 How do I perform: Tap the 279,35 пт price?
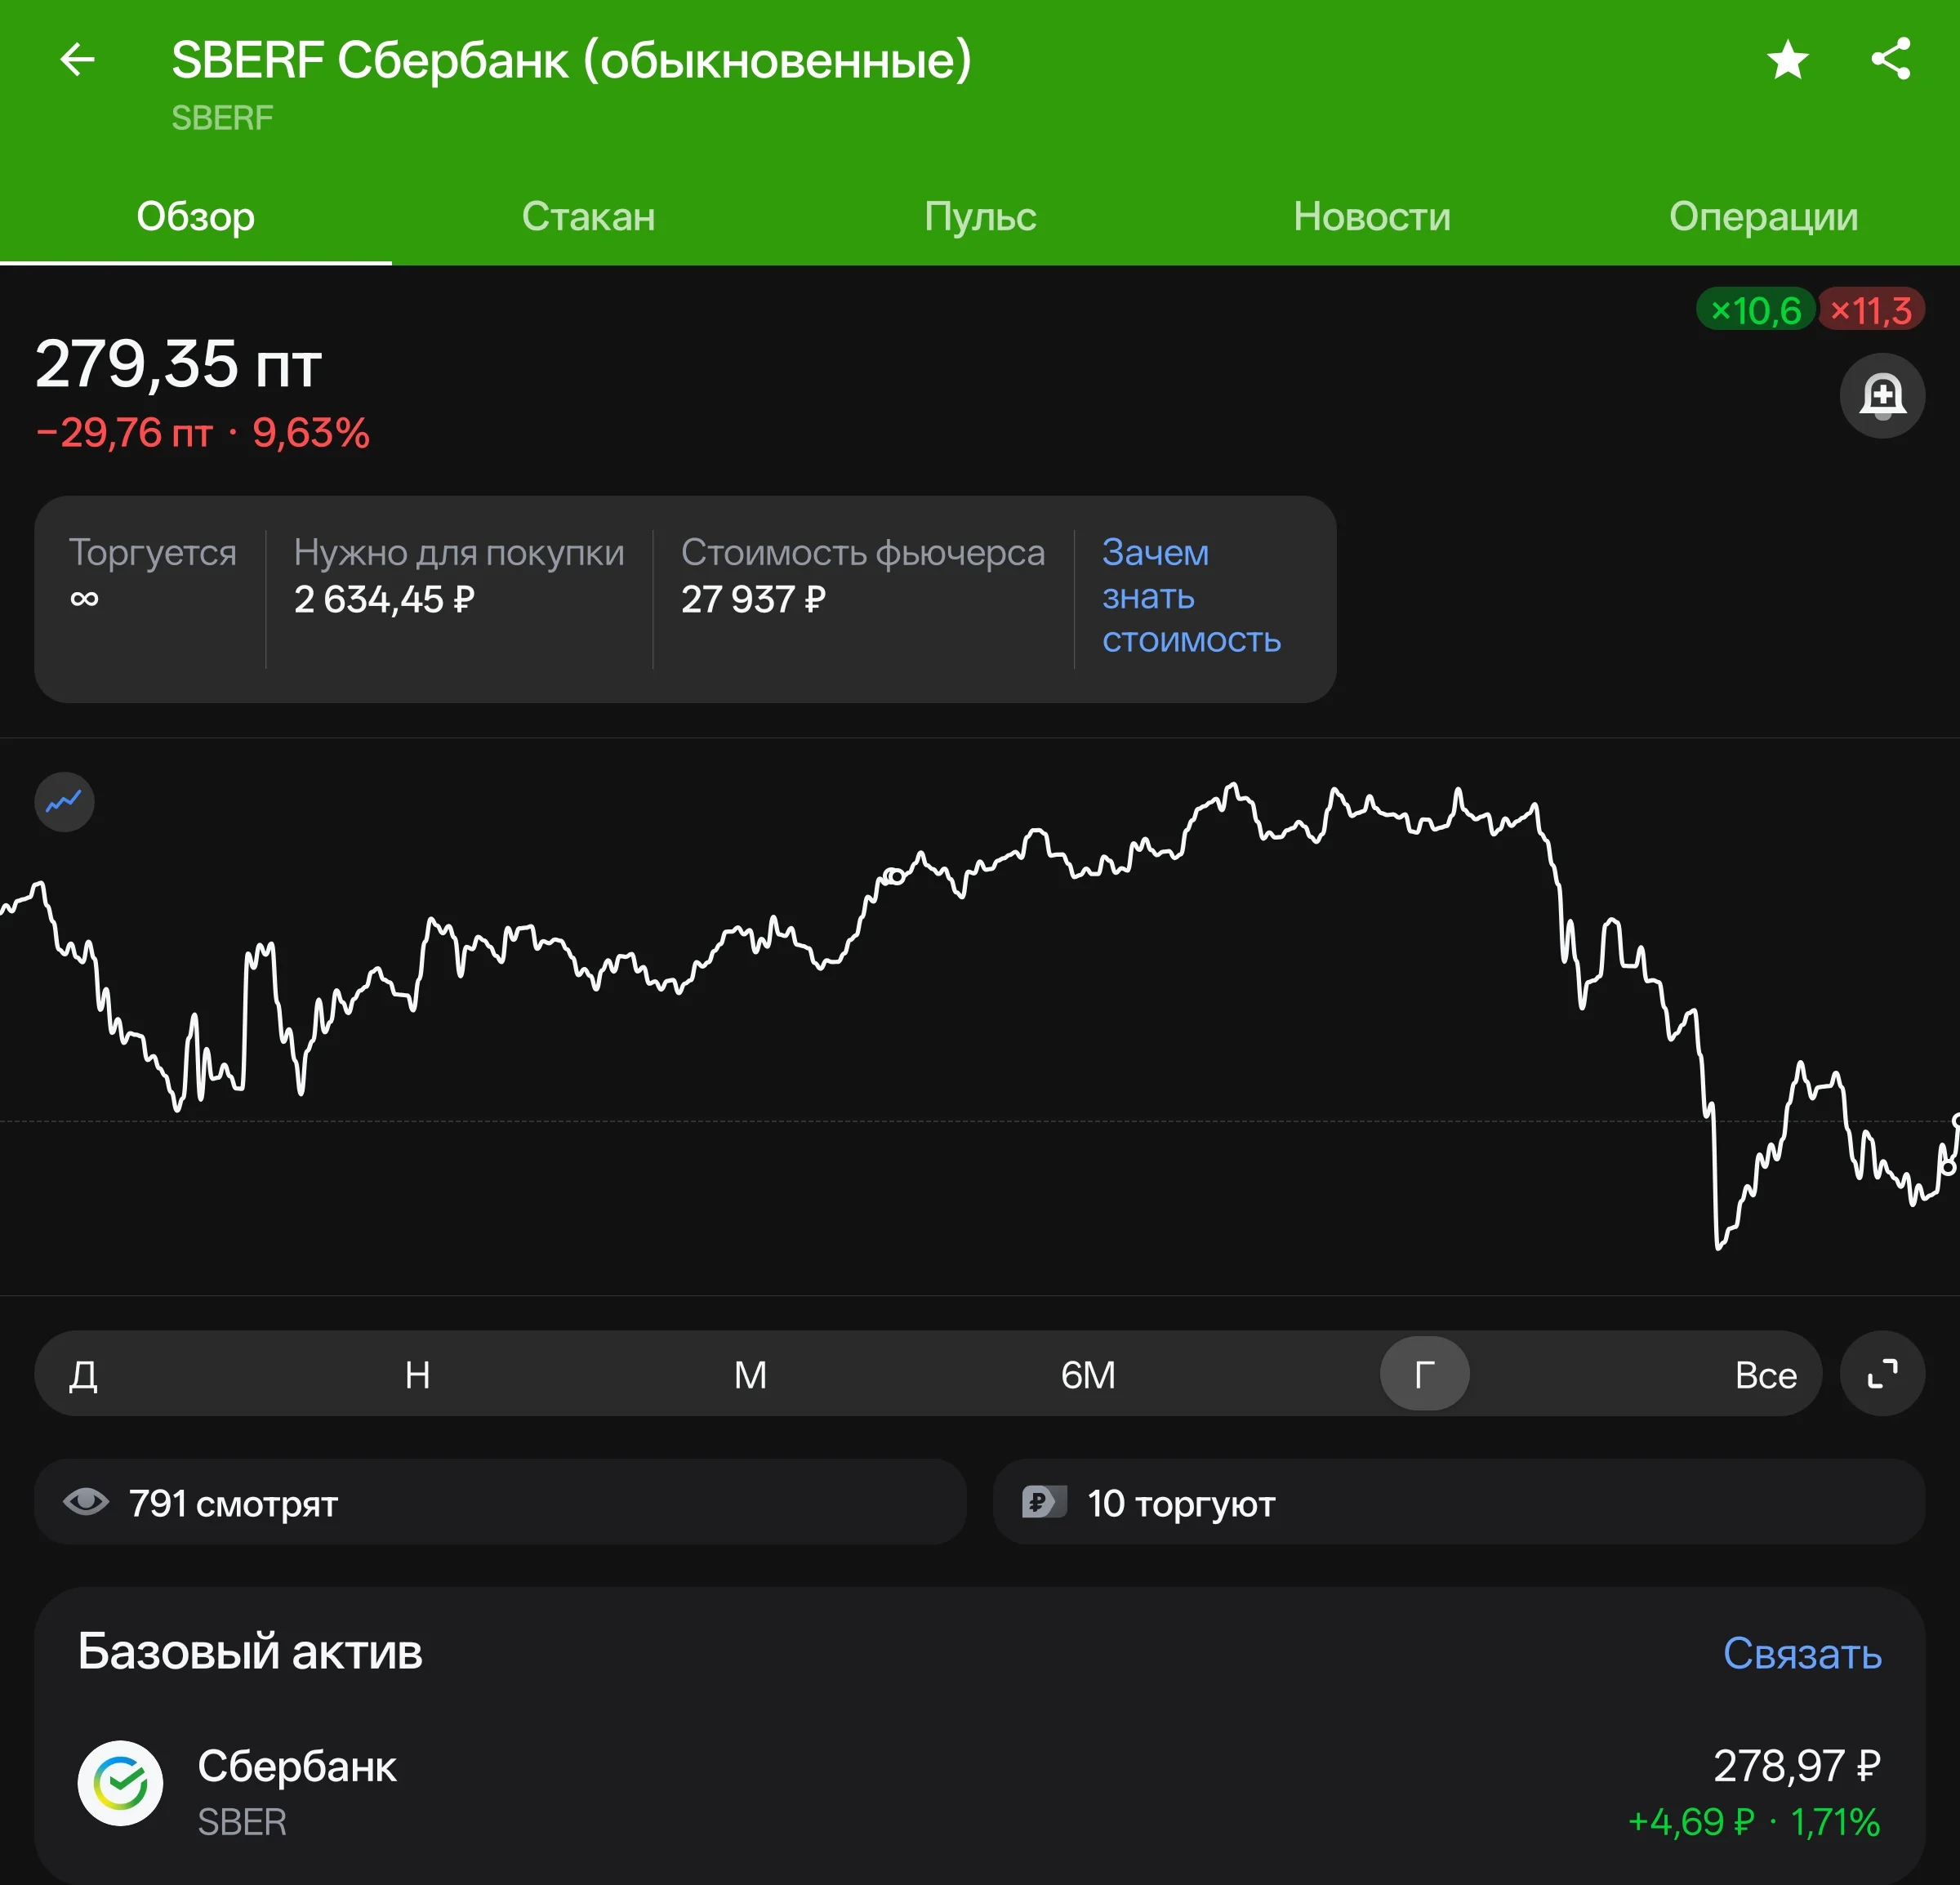pos(178,364)
